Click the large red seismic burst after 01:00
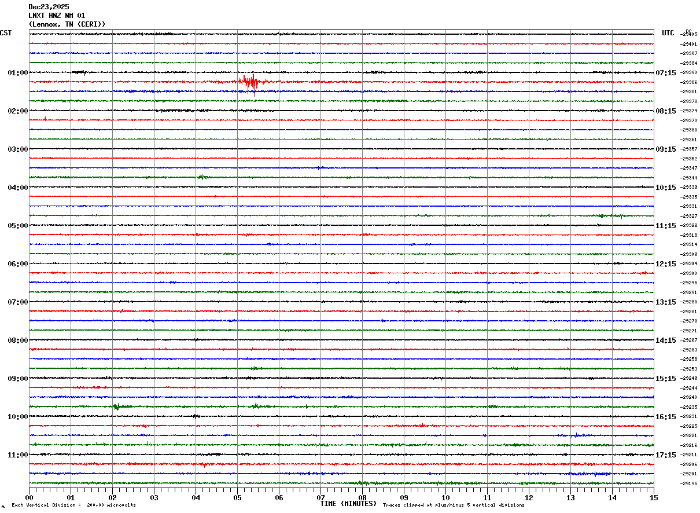700x513 pixels. pos(250,82)
